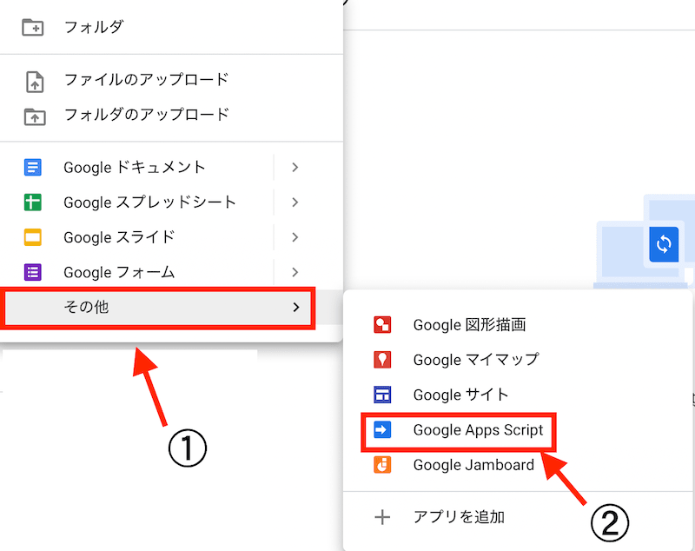Open the Google フォーム submenu arrow
695x551 pixels.
tap(295, 272)
